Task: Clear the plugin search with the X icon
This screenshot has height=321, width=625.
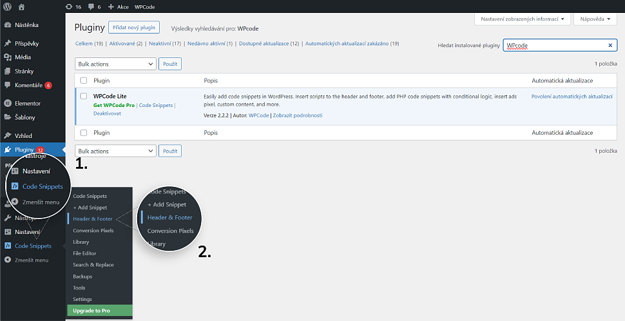Action: coord(610,46)
